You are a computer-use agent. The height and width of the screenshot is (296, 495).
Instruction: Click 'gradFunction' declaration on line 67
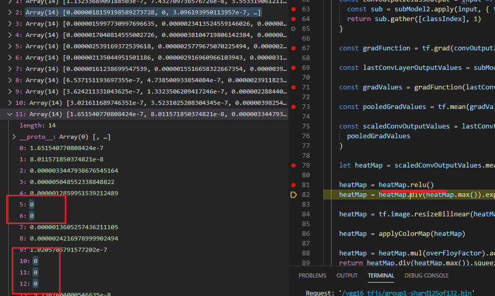tap(386, 48)
